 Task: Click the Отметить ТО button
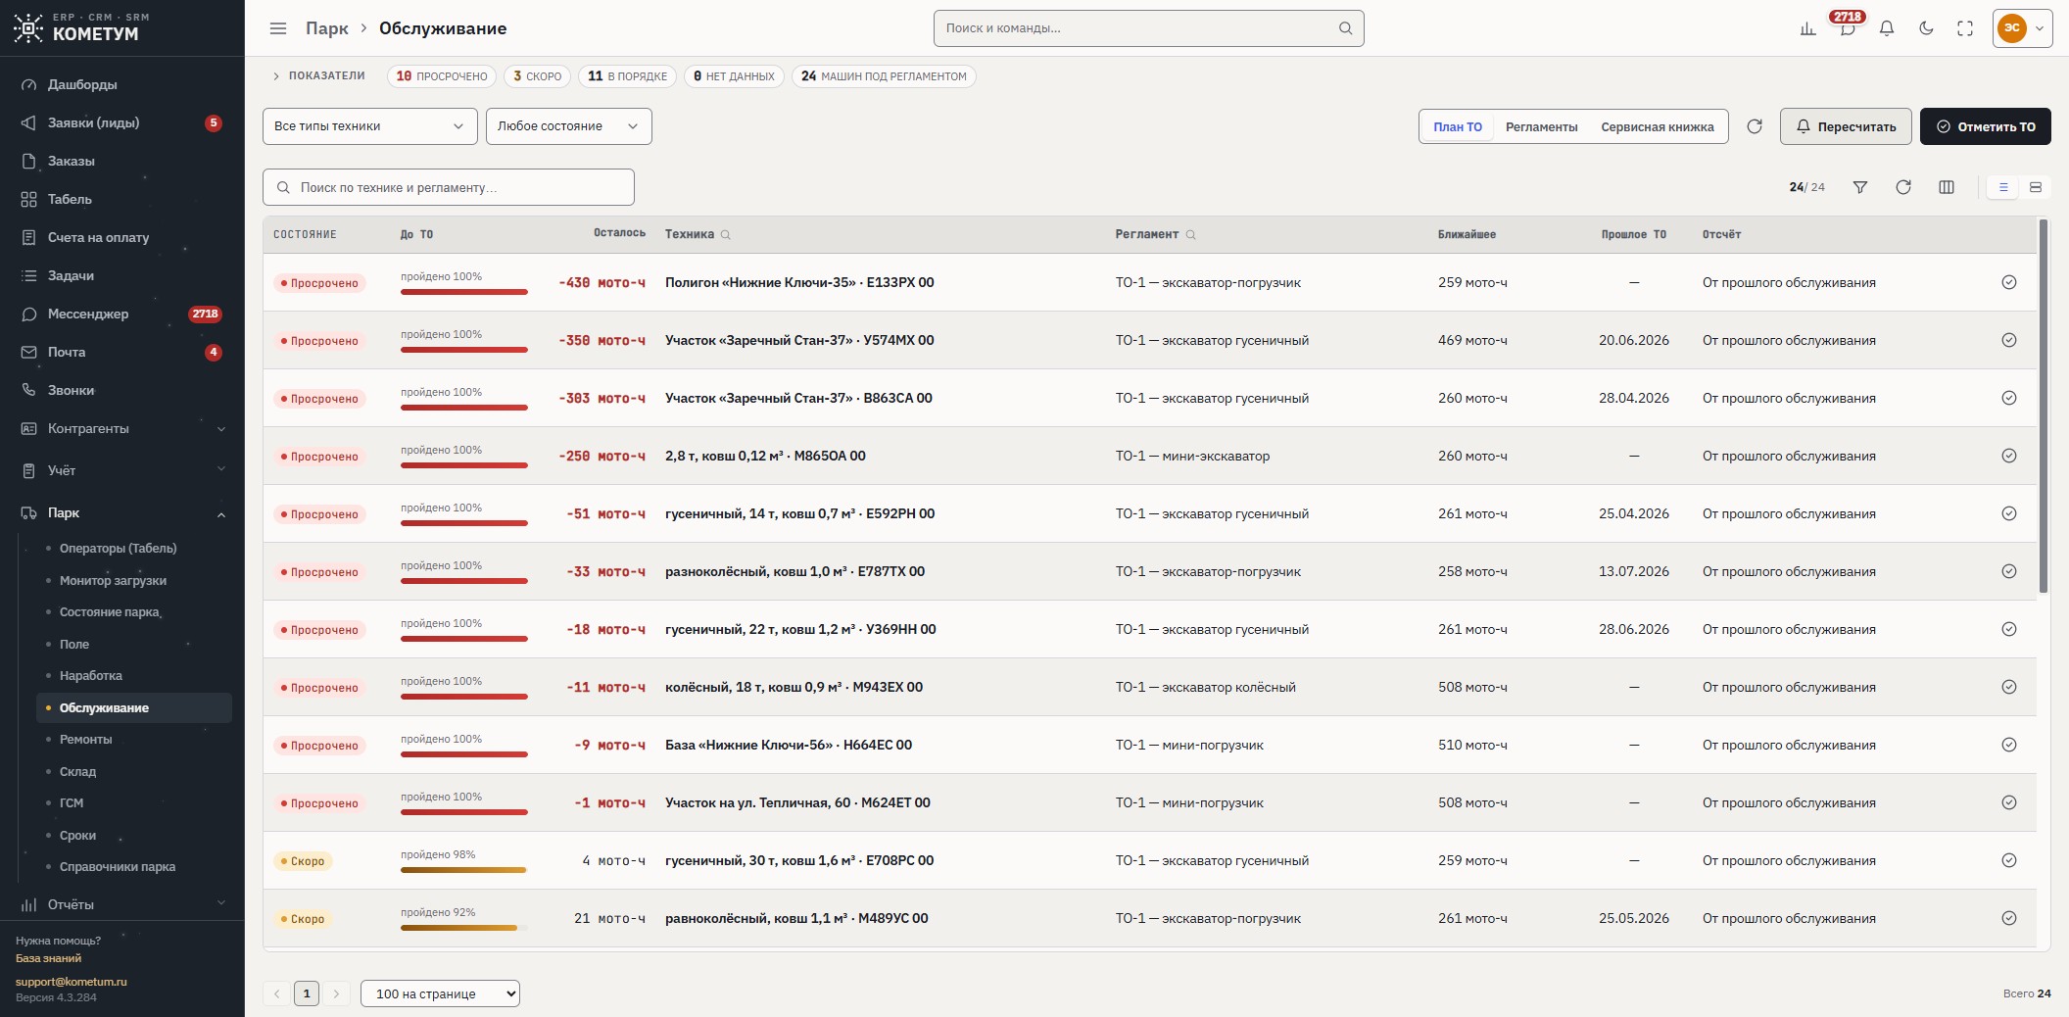pyautogui.click(x=1986, y=126)
